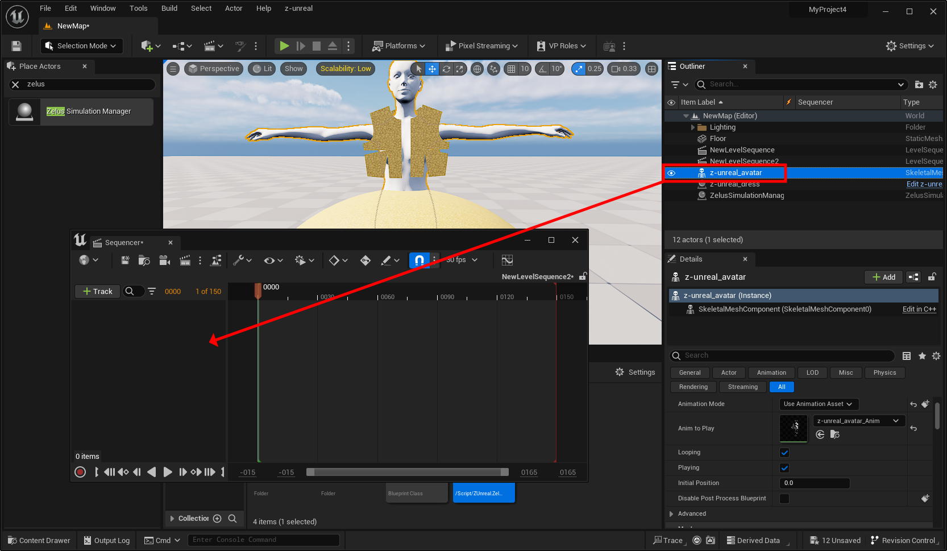
Task: Open the z-unreal_avatar_Anim asset dropdown
Action: (x=858, y=421)
